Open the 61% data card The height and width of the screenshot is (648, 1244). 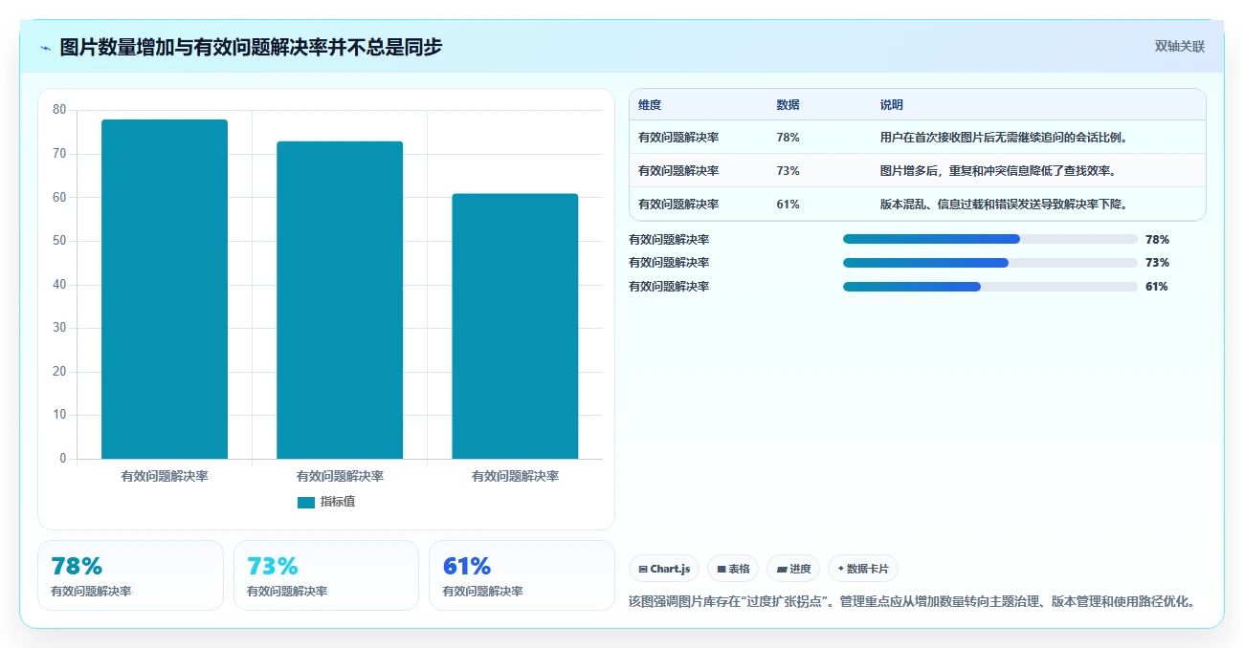point(522,575)
